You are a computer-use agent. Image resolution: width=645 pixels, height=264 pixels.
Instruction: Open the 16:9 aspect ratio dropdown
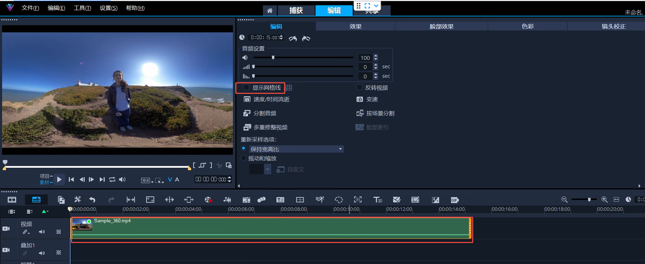(x=147, y=180)
